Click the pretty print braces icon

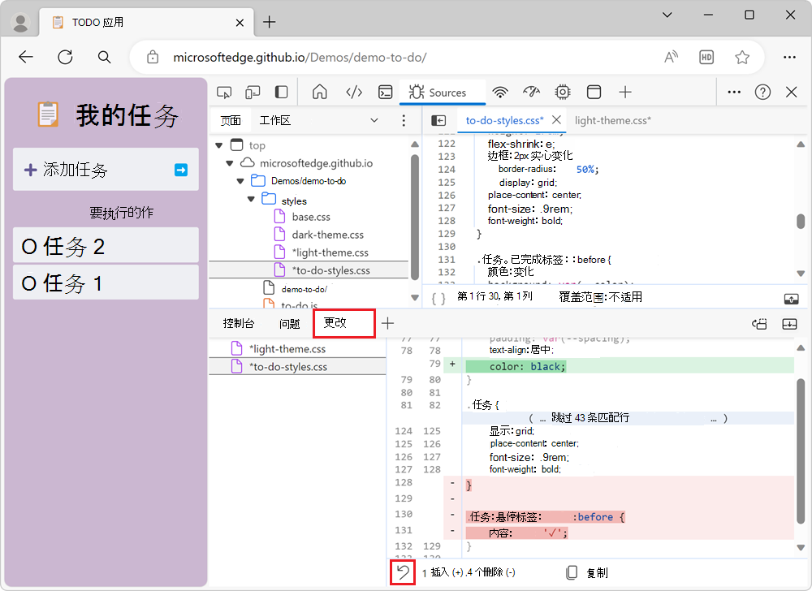coord(438,298)
